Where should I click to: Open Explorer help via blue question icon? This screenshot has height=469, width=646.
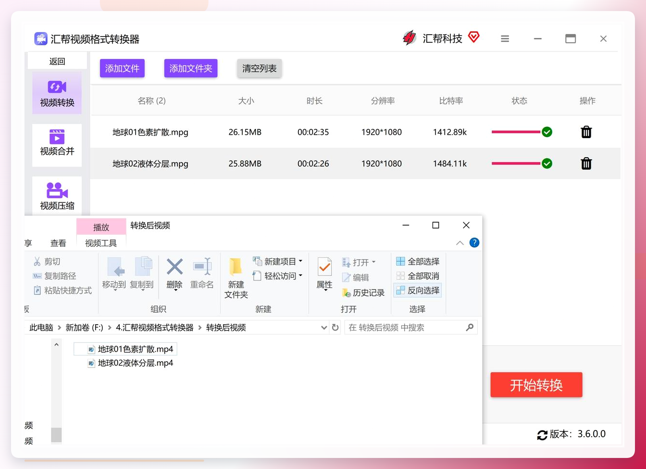coord(474,242)
